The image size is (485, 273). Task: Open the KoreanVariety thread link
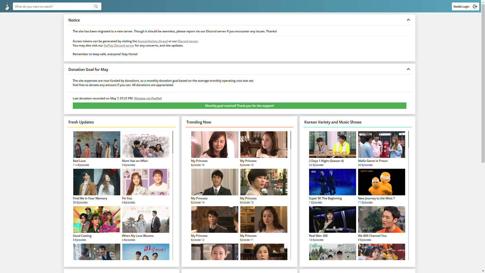tap(153, 41)
